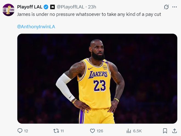This screenshot has width=181, height=136.
Task: Open the @PlayoffLAL handle link
Action: (70, 7)
